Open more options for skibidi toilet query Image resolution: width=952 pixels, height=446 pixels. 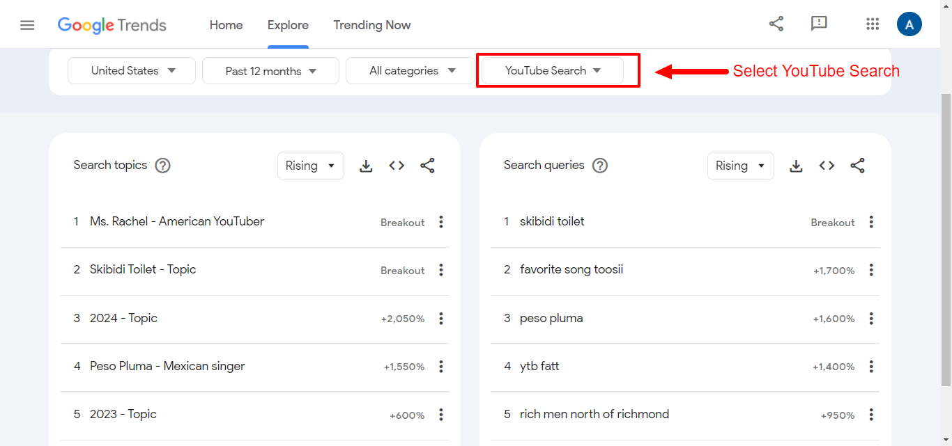pyautogui.click(x=871, y=222)
